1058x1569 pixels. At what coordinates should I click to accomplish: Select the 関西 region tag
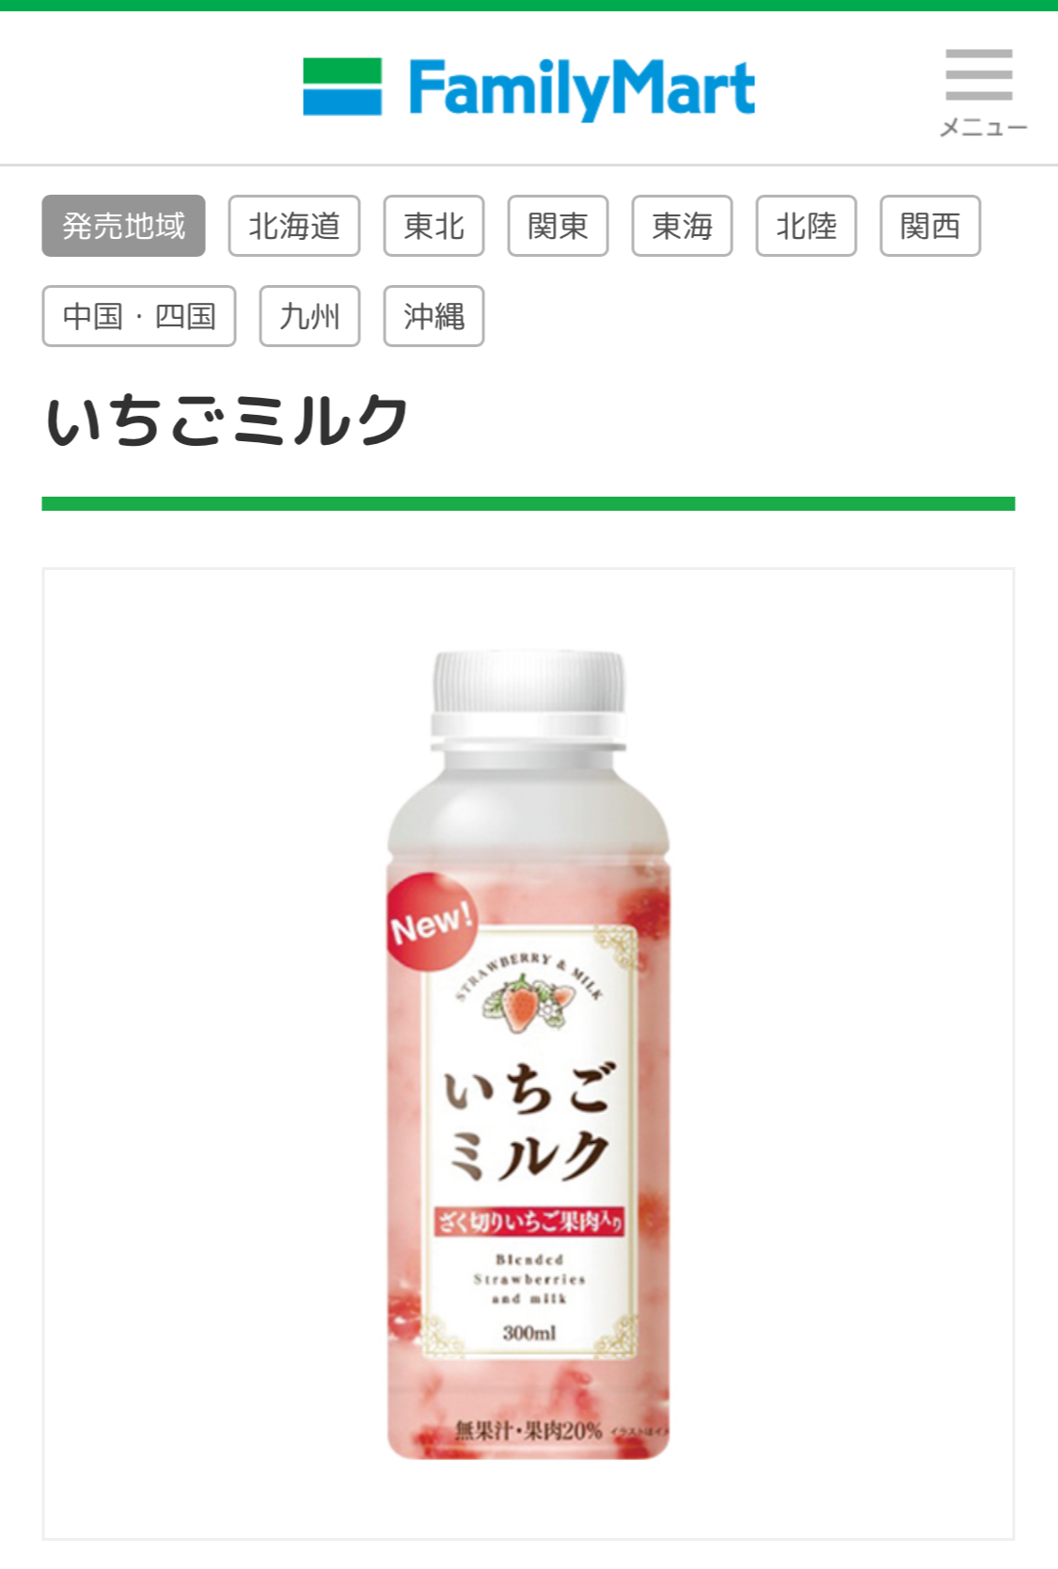click(930, 226)
